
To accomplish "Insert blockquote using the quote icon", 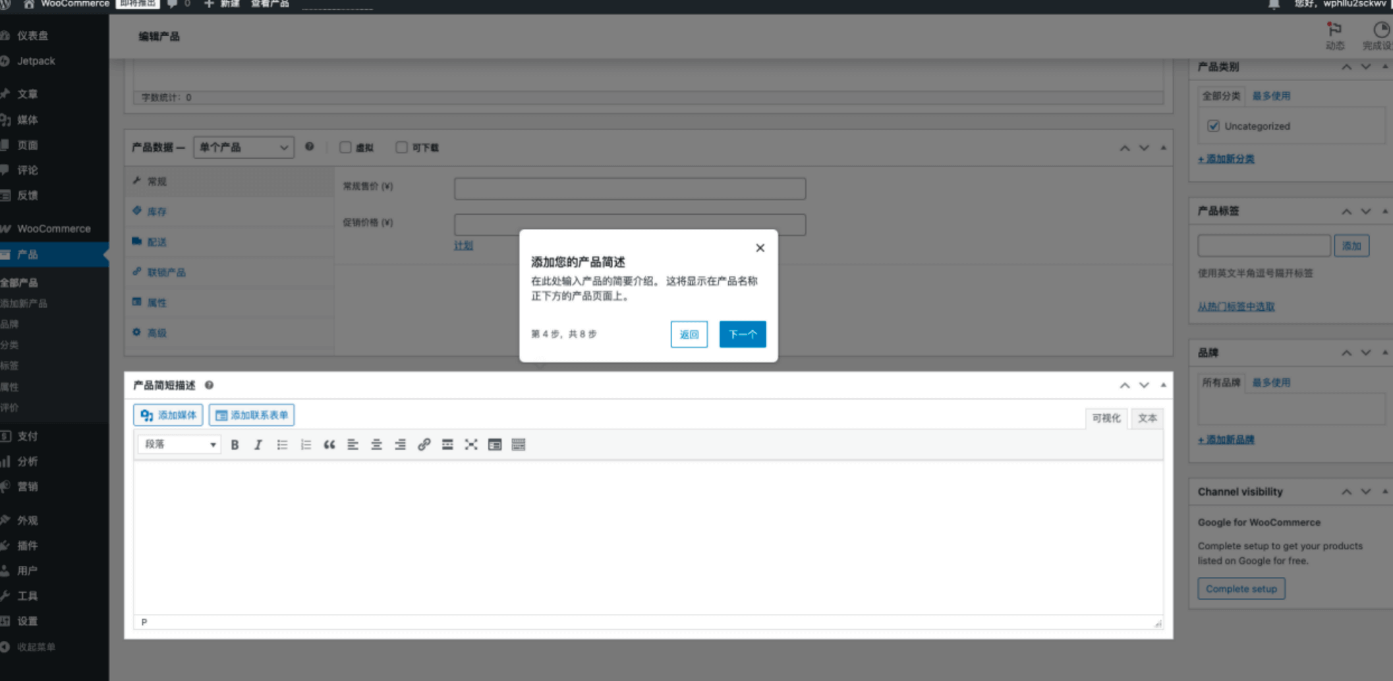I will point(329,445).
